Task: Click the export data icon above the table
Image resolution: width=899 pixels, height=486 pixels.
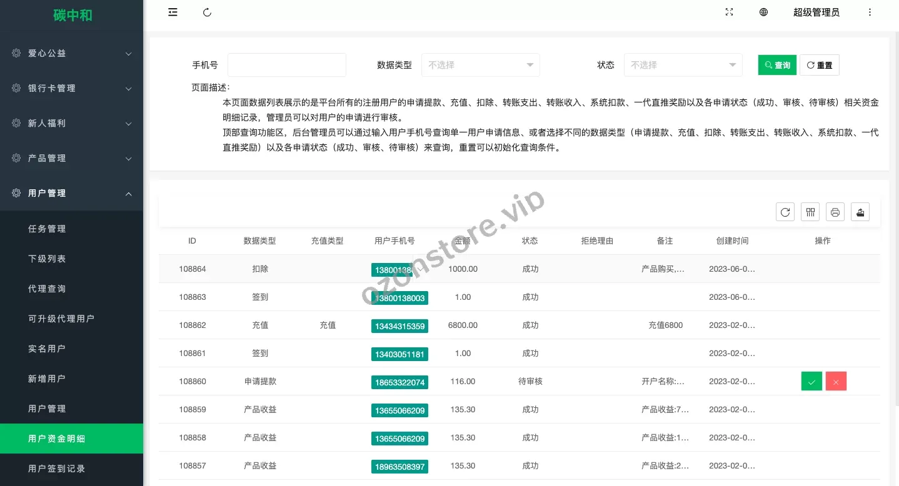Action: [860, 212]
